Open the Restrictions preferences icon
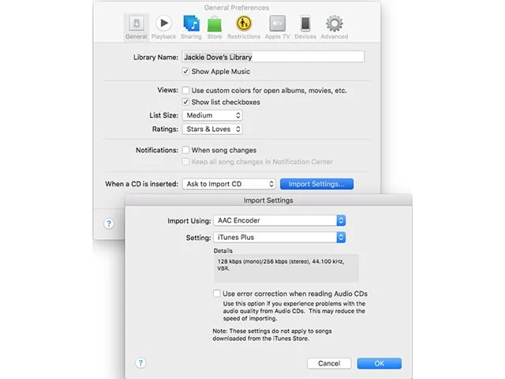 (244, 27)
